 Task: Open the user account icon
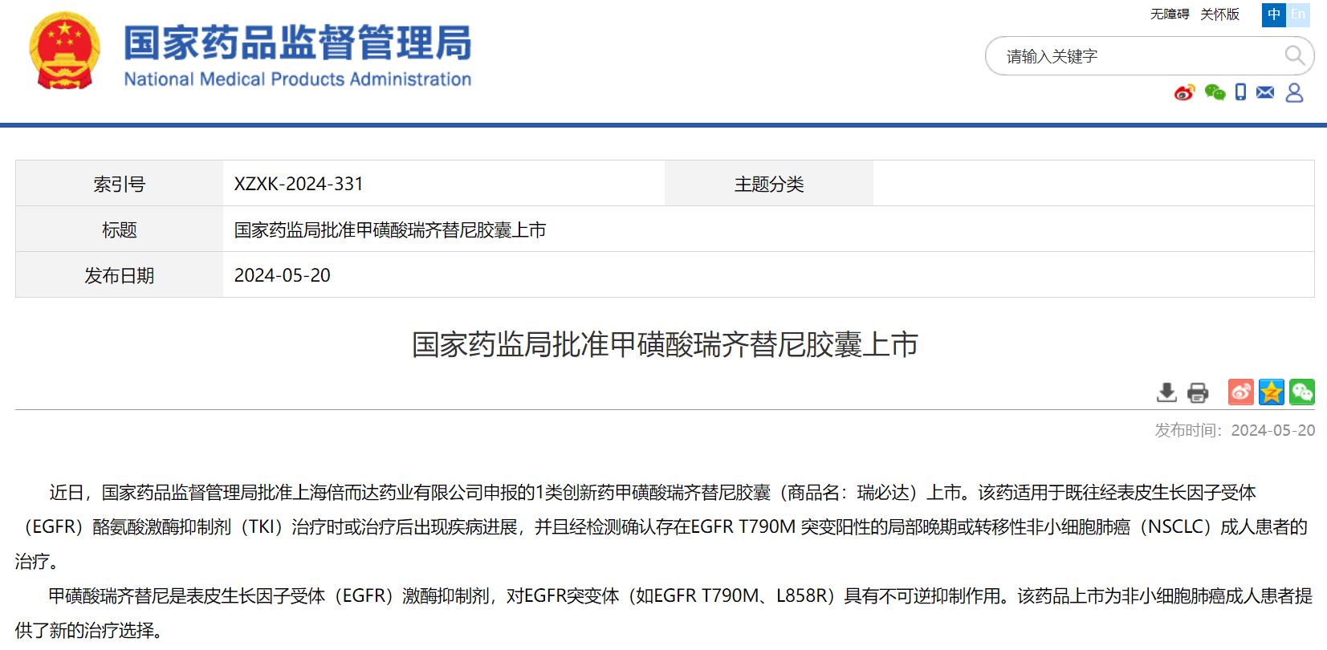click(1294, 93)
